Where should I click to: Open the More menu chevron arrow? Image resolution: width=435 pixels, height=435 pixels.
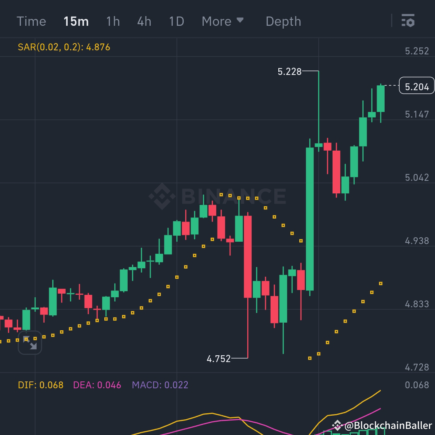[241, 21]
